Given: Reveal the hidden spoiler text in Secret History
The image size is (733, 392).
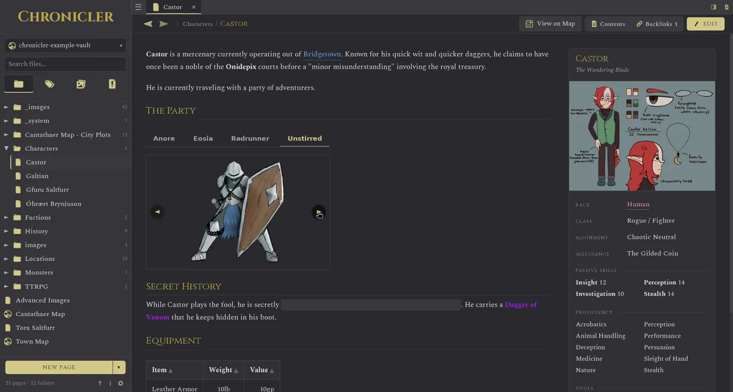Looking at the screenshot, I should (x=371, y=305).
